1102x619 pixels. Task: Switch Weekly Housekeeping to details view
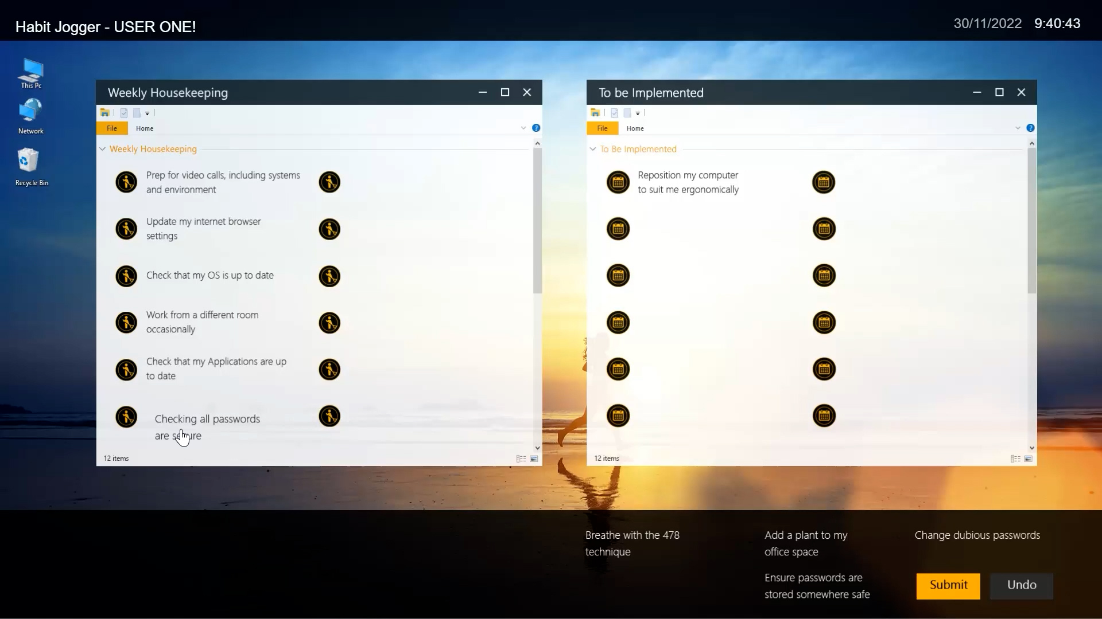(x=521, y=459)
